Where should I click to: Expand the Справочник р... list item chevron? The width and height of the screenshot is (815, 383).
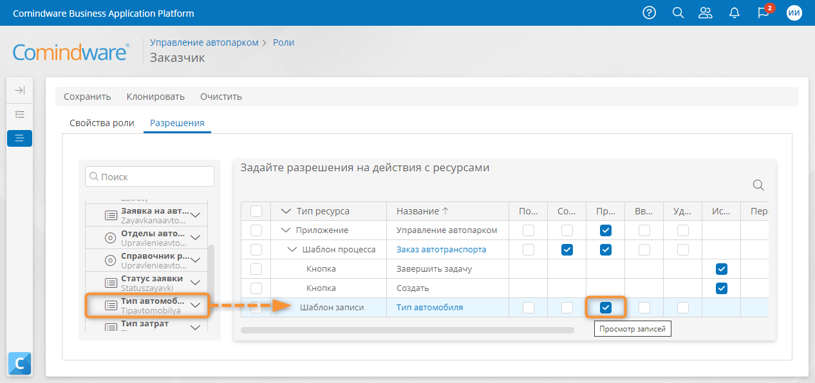pos(196,260)
